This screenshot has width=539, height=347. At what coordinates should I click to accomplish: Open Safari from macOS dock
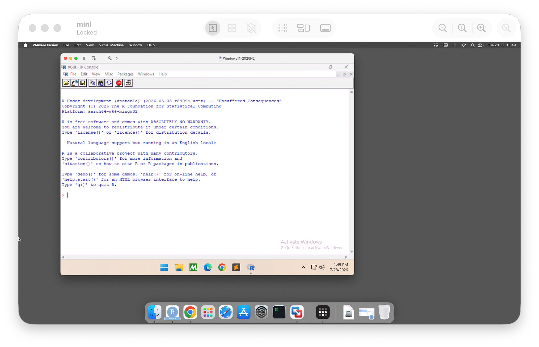click(x=226, y=312)
